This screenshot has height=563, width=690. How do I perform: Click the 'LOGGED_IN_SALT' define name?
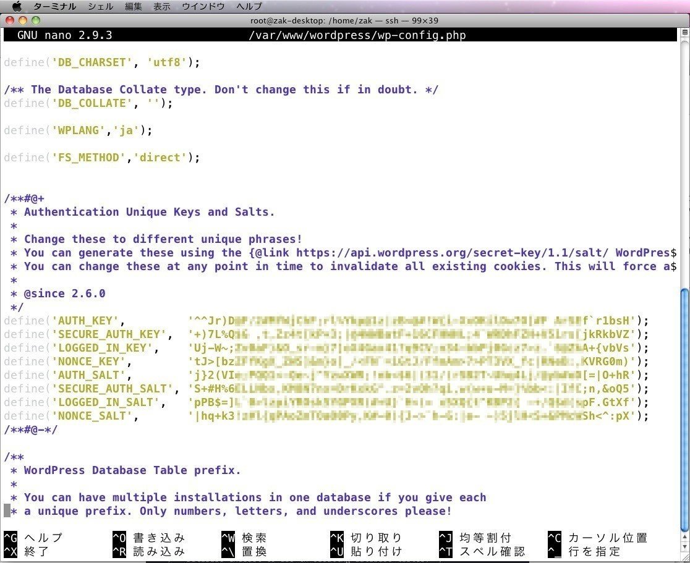105,403
